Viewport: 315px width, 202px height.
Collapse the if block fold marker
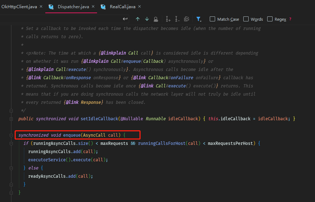point(11,143)
